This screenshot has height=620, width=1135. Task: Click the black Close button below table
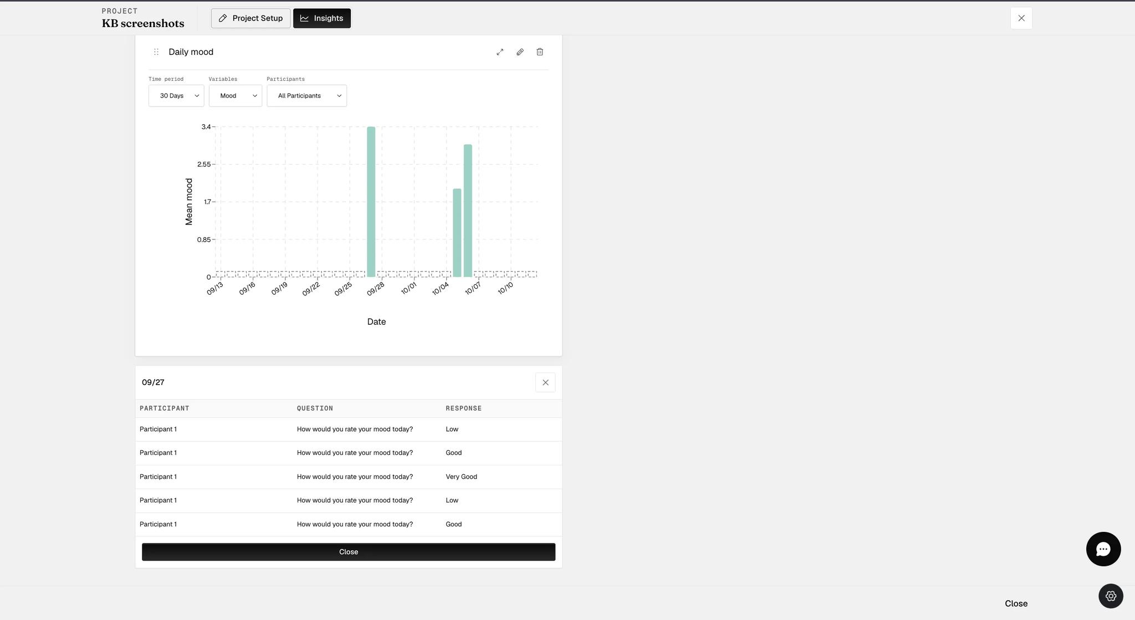[x=349, y=552]
